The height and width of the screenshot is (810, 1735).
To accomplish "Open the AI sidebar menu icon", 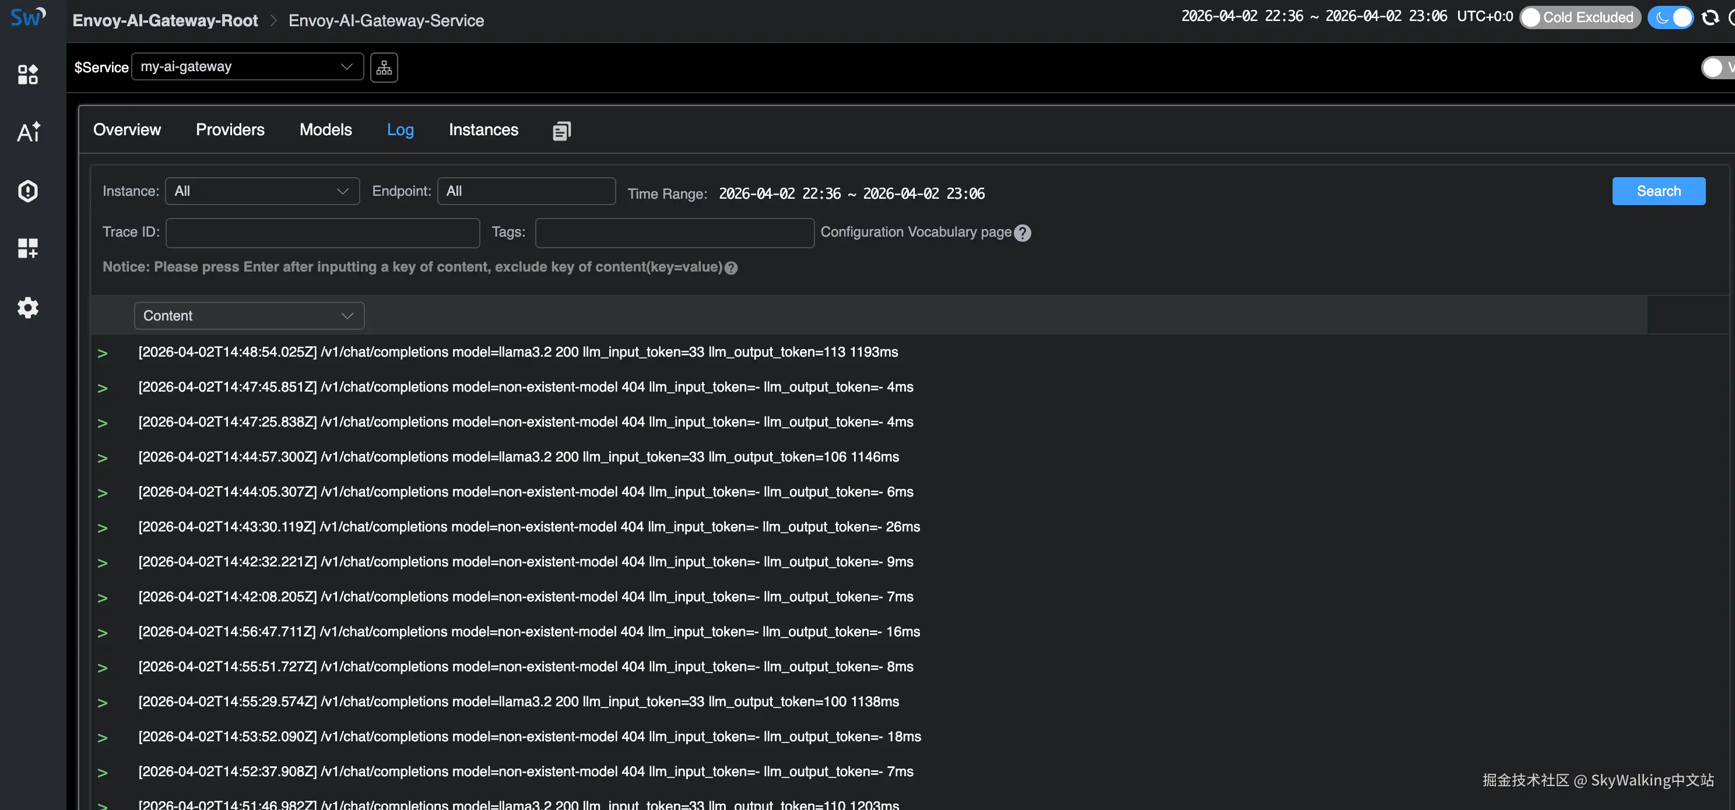I will point(29,132).
